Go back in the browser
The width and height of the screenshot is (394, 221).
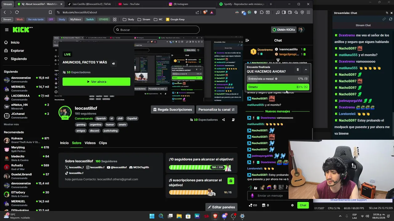[5, 12]
